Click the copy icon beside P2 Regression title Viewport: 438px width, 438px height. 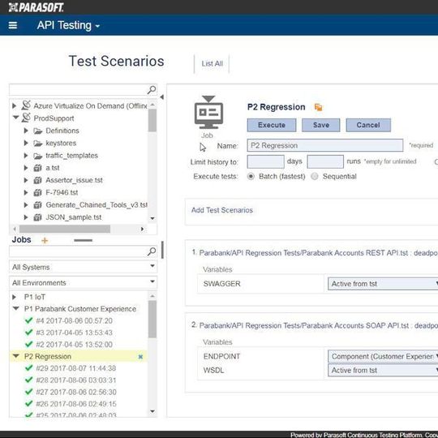318,107
